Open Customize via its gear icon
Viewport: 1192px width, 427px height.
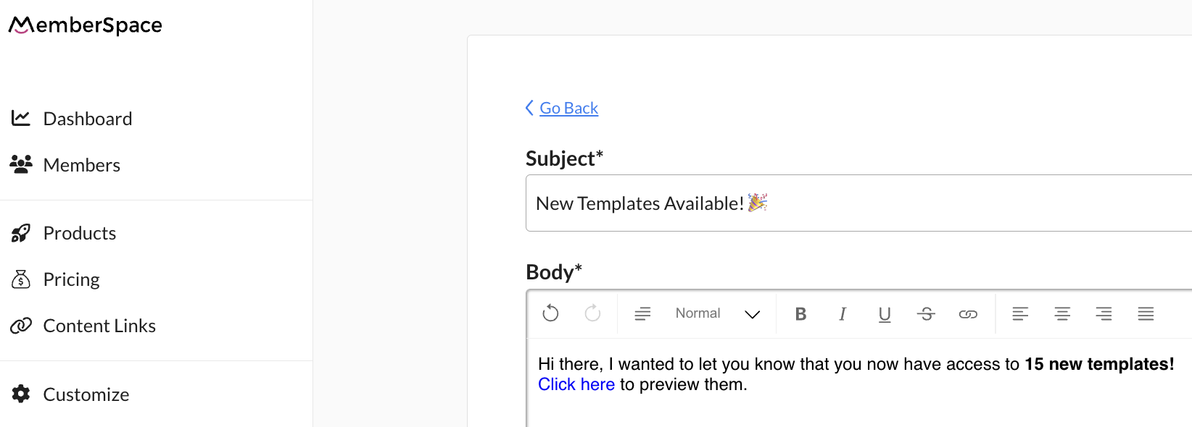coord(20,394)
